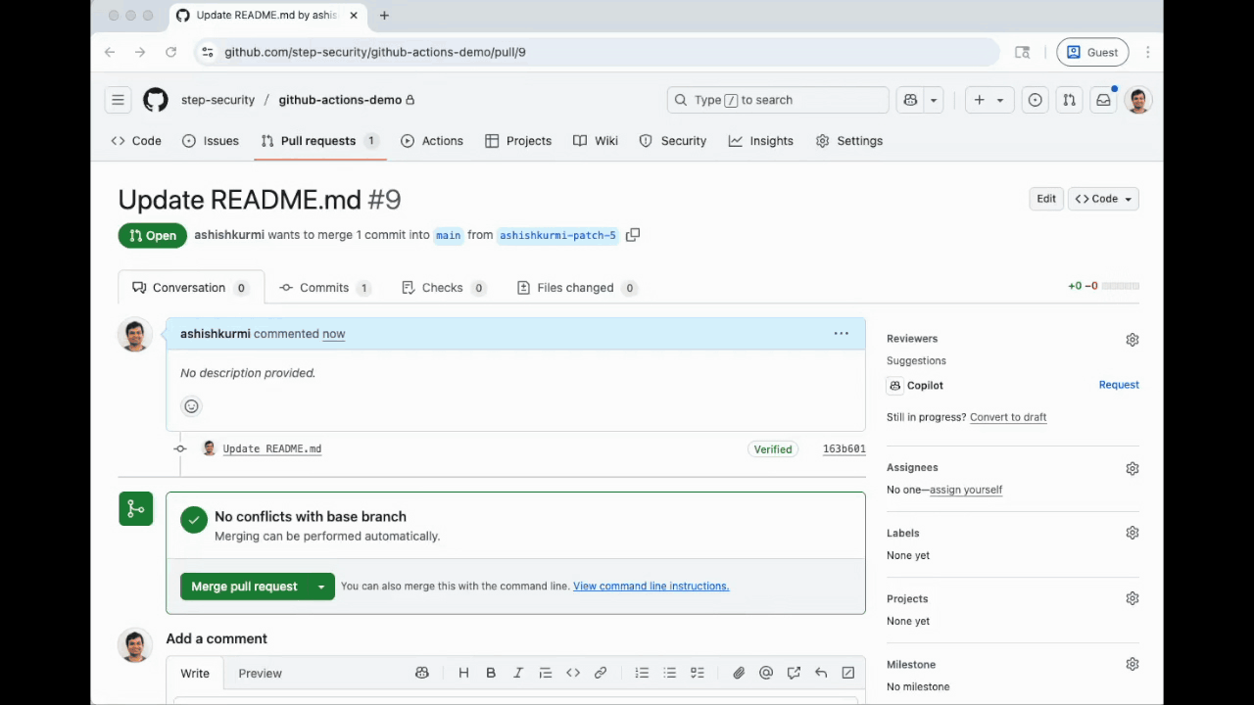Image resolution: width=1254 pixels, height=705 pixels.
Task: Click Merge pull request button
Action: (x=244, y=587)
